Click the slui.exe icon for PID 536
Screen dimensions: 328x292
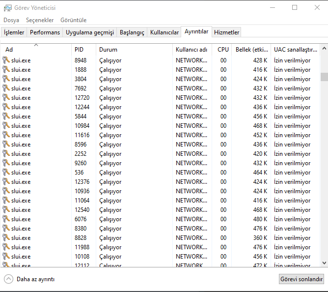click(6, 173)
